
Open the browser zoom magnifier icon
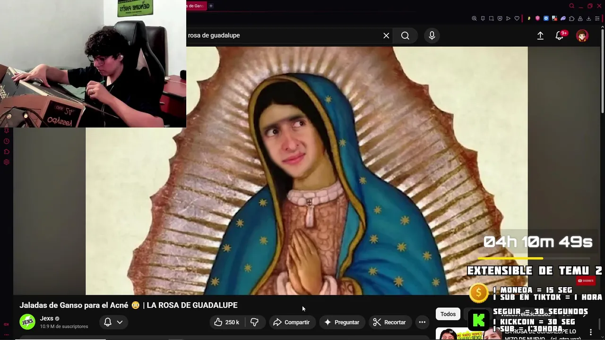[474, 18]
